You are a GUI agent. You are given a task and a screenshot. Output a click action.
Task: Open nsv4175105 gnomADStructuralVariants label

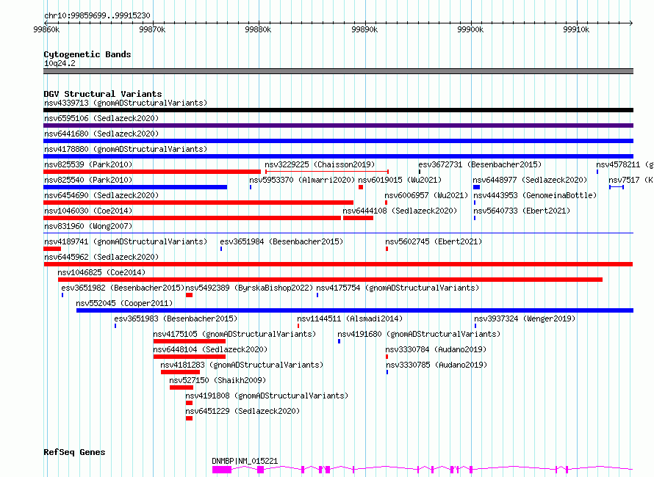[234, 334]
